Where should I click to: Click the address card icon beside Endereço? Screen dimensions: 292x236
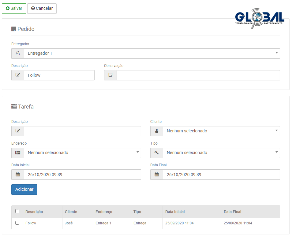18,153
